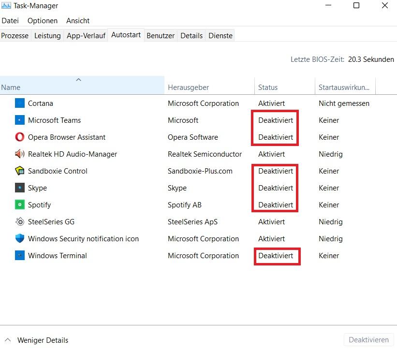Switch to the Dienste tab
This screenshot has width=397, height=351.
pos(221,36)
